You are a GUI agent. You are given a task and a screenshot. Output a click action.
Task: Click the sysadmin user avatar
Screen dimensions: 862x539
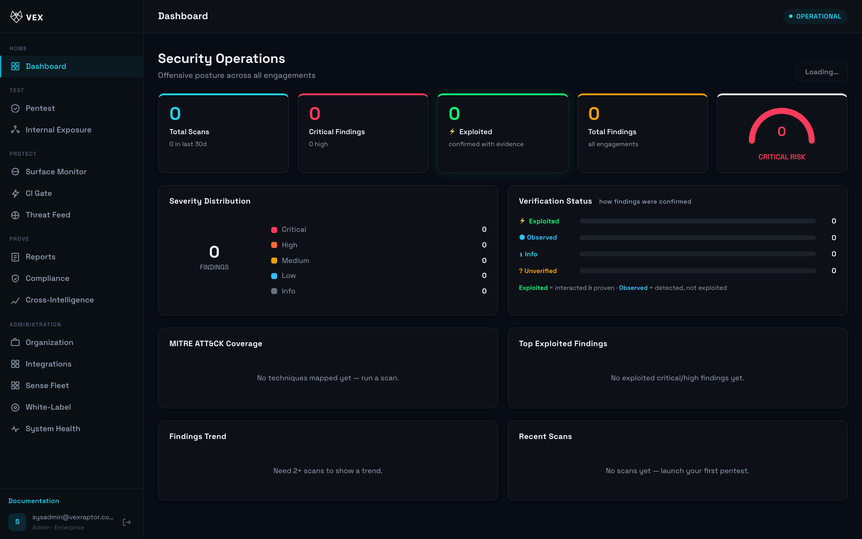point(17,522)
